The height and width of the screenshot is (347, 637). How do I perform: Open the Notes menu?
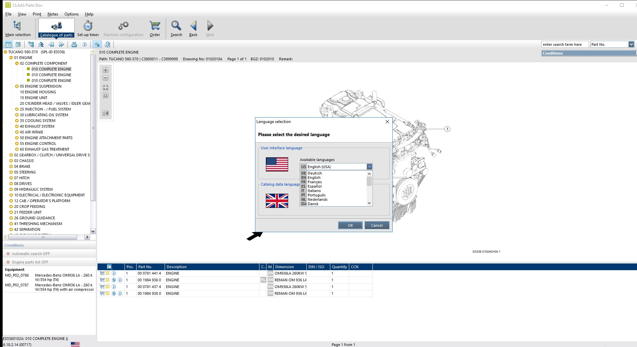(53, 14)
